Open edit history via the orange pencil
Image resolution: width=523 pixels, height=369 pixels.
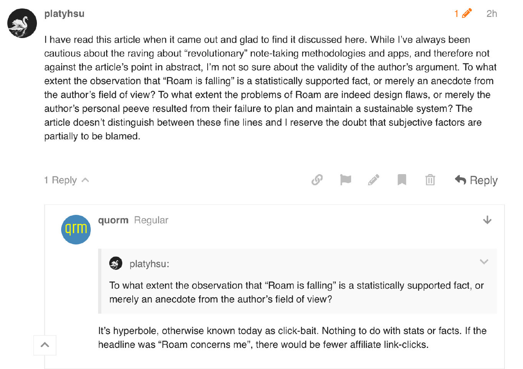coord(463,14)
